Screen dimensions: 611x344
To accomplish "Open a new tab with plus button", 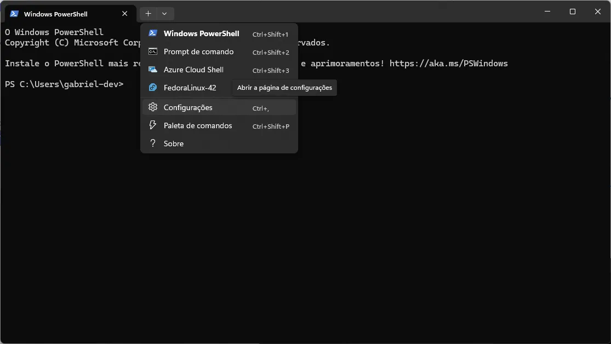I will (148, 14).
